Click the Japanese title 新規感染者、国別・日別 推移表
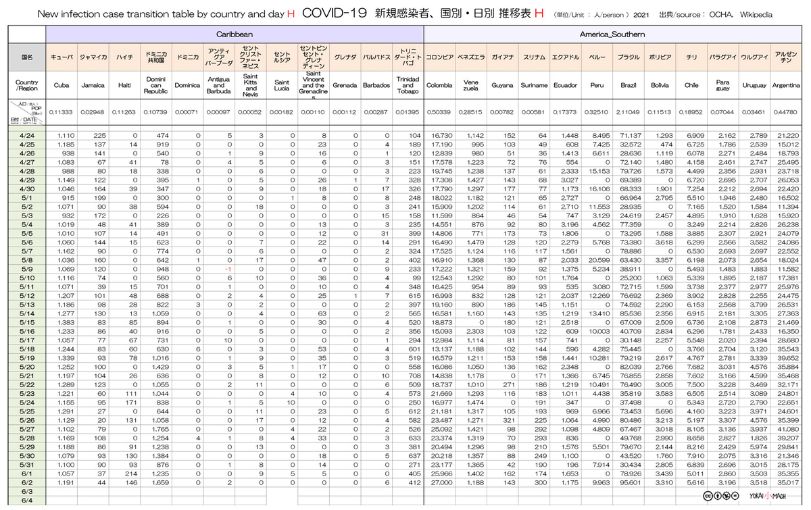Image resolution: width=811 pixels, height=510 pixels. tap(453, 13)
